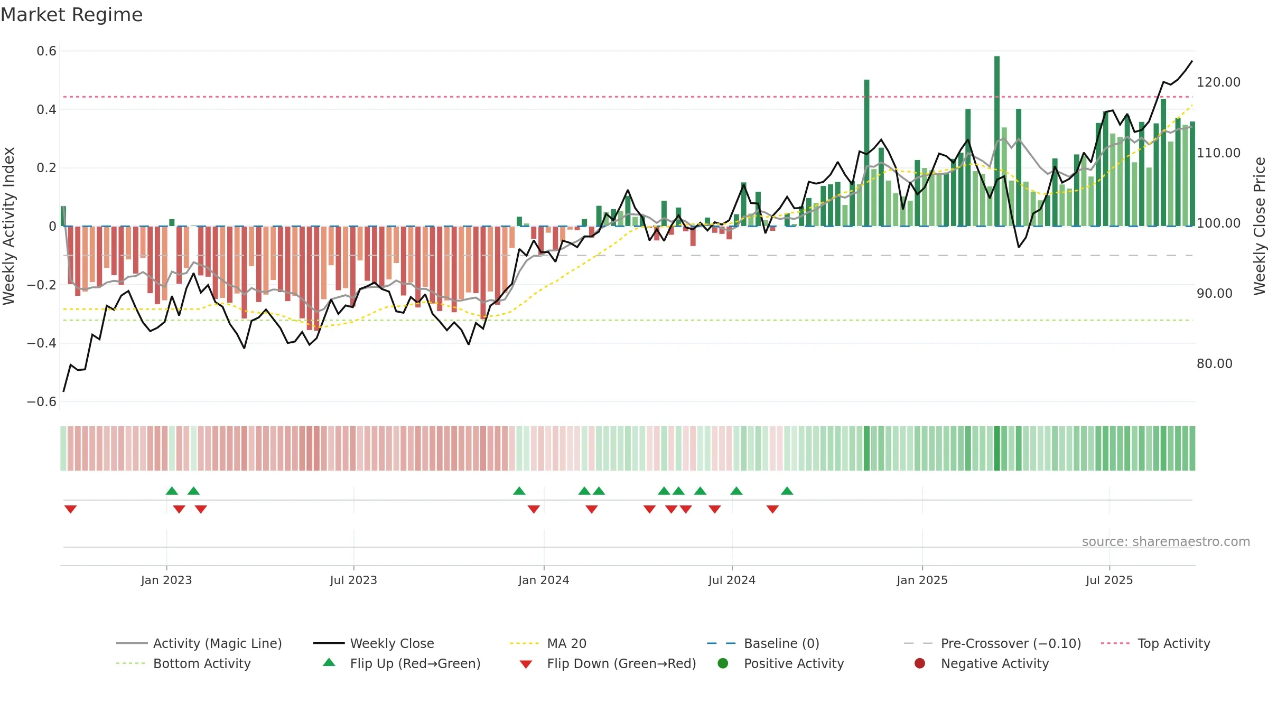1268x713 pixels.
Task: Click the Top Activity legend entry
Action: [x=1155, y=643]
